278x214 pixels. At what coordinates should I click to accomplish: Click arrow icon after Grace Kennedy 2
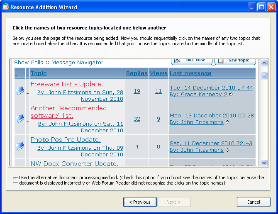(x=231, y=95)
